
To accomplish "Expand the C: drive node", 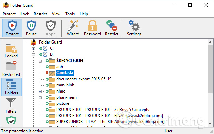I will point(33,49).
